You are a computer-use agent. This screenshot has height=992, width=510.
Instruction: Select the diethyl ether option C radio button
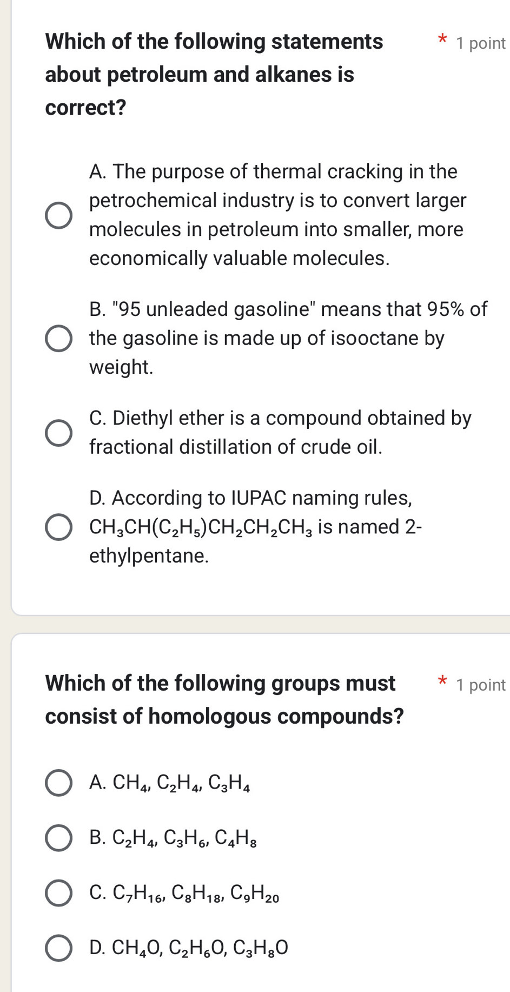[x=58, y=433]
